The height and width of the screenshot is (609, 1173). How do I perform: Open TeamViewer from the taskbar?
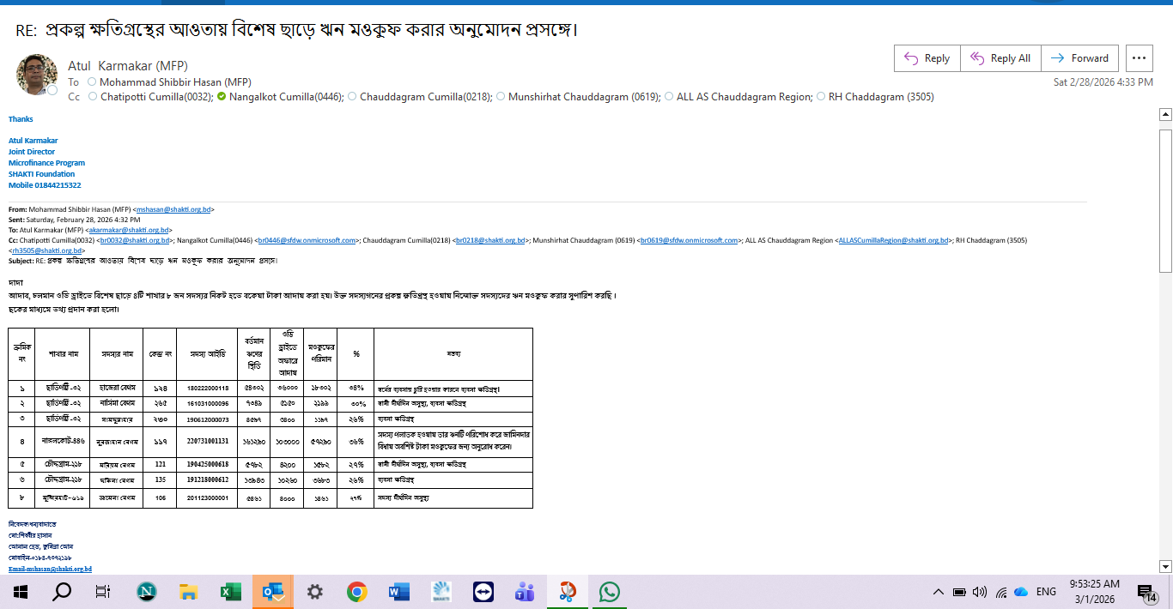click(483, 592)
